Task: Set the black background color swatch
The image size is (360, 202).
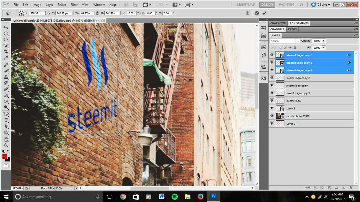Action: click(x=8, y=160)
